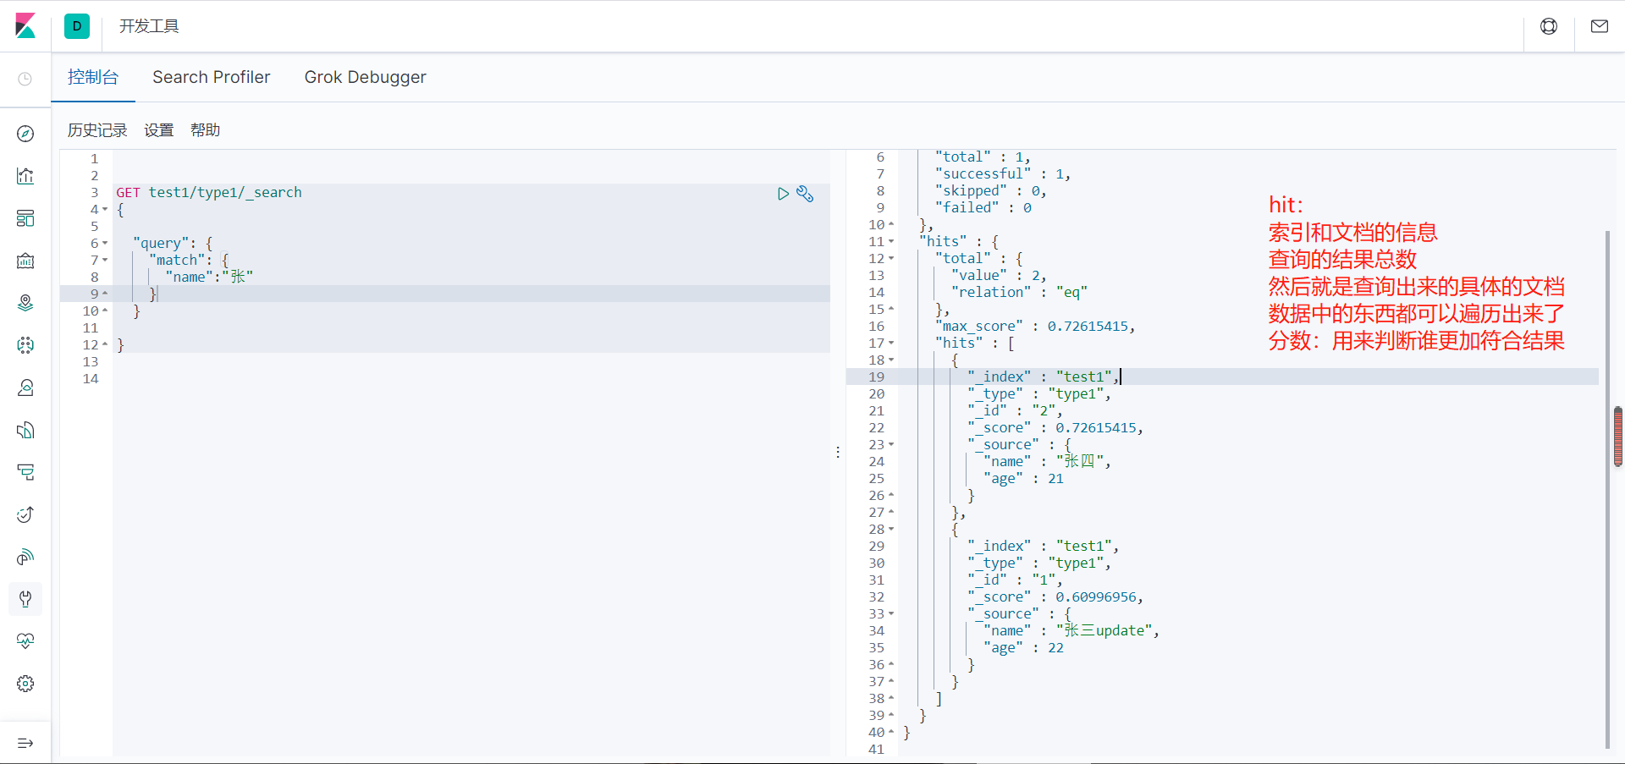This screenshot has width=1625, height=764.
Task: Click the pane resize handle dots
Action: [x=838, y=453]
